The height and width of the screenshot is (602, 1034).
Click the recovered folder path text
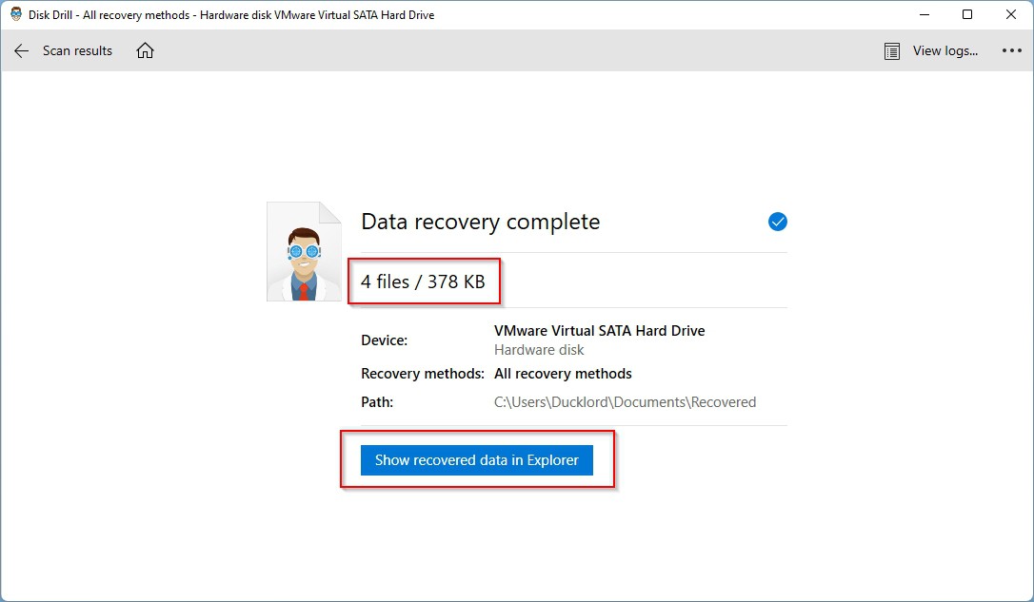pos(625,402)
